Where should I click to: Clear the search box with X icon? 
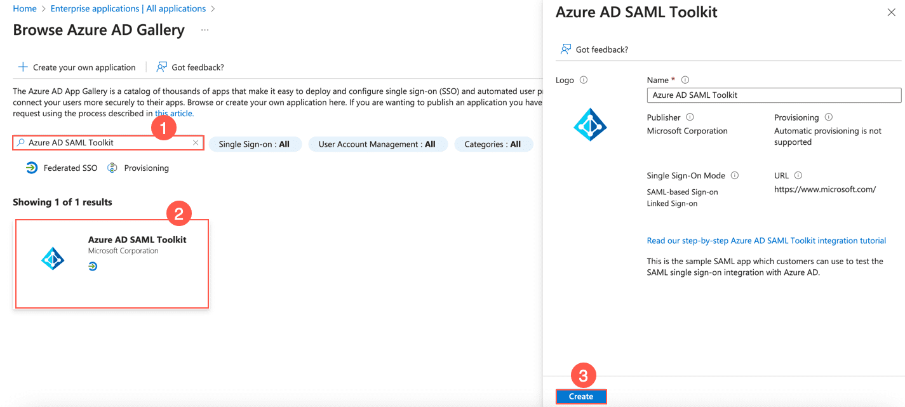coord(196,143)
